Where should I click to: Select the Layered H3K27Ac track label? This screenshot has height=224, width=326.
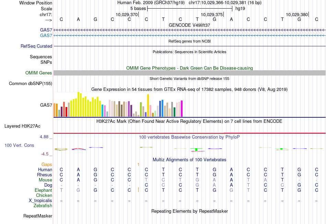pos(22,126)
